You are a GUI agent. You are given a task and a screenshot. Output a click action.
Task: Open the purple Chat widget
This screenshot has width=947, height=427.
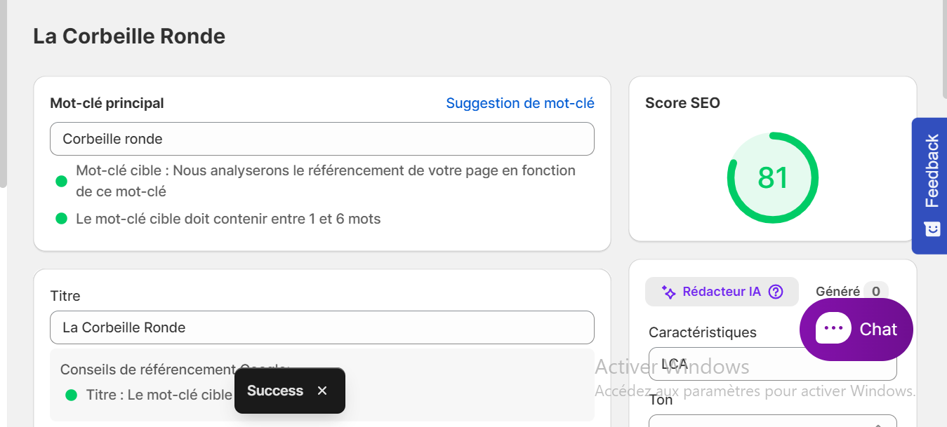click(856, 330)
